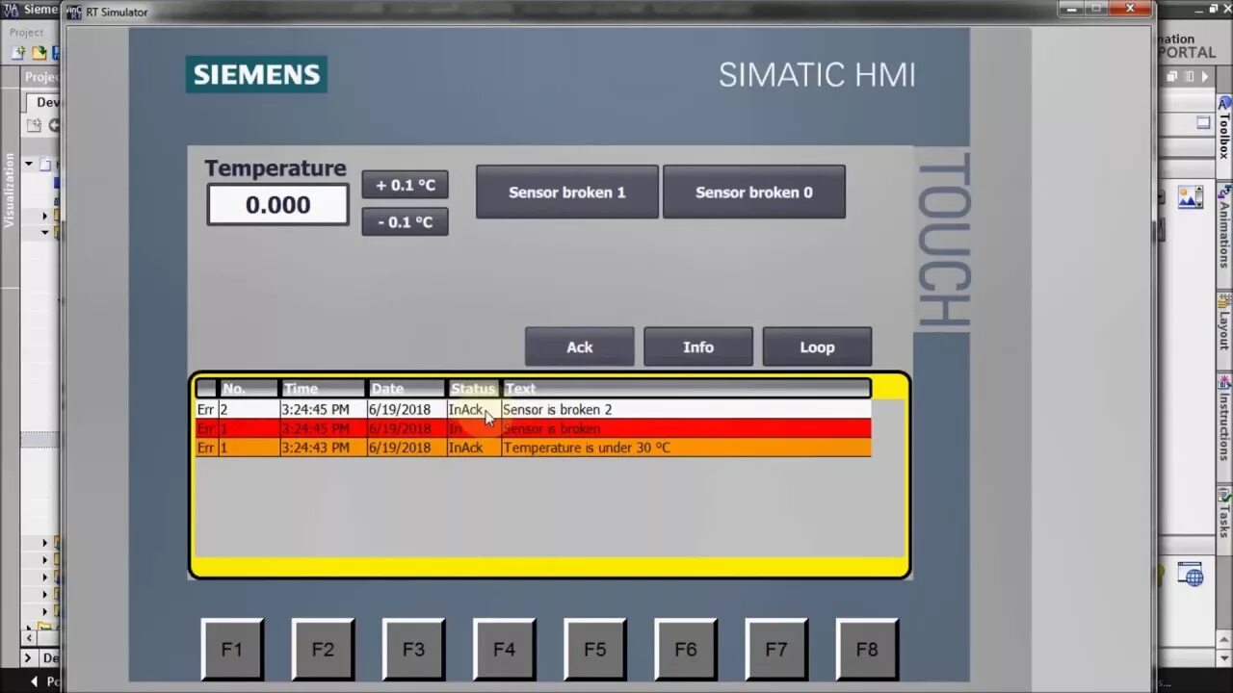
Task: Select the F8 function key
Action: pos(867,650)
